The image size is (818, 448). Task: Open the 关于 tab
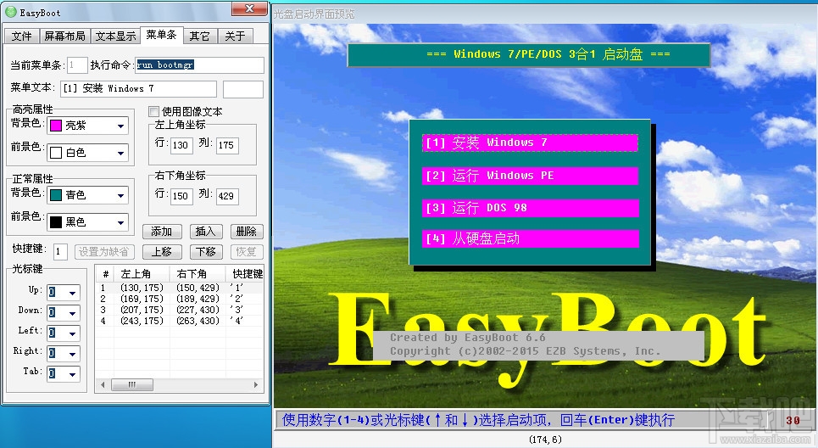(235, 36)
